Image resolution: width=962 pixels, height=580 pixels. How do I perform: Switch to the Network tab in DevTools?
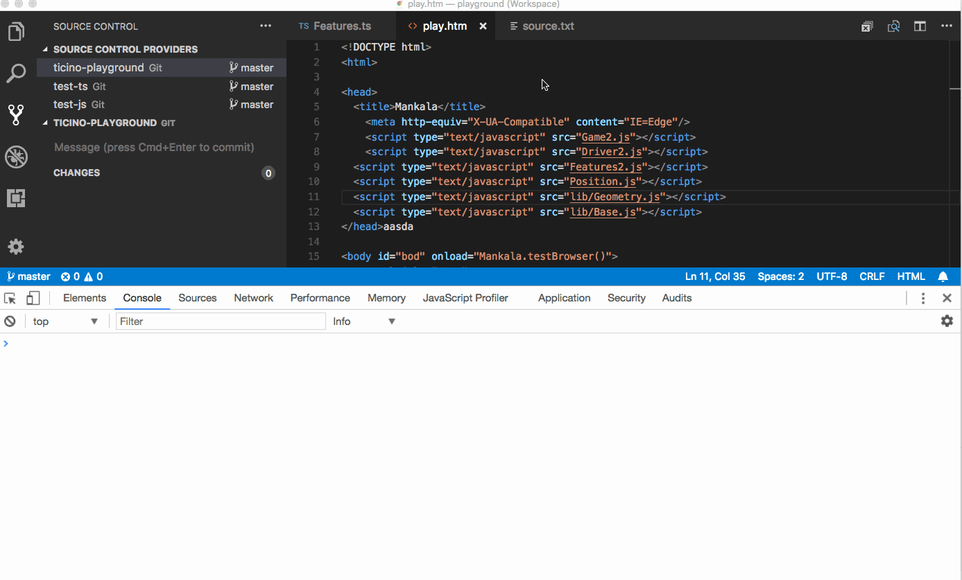click(253, 297)
